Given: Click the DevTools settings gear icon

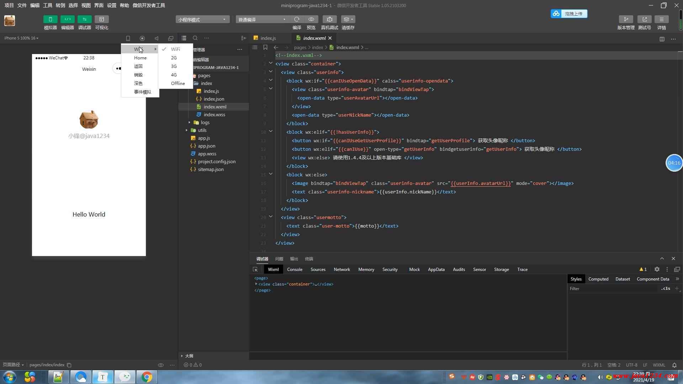Looking at the screenshot, I should (x=657, y=270).
